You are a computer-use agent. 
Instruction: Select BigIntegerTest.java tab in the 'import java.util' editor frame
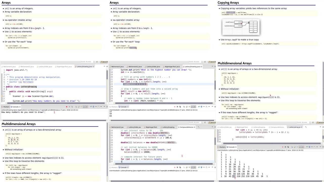(64, 66)
